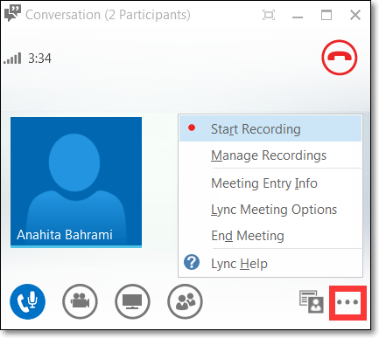
Task: Mute the microphone using the blue audio button
Action: 27,301
